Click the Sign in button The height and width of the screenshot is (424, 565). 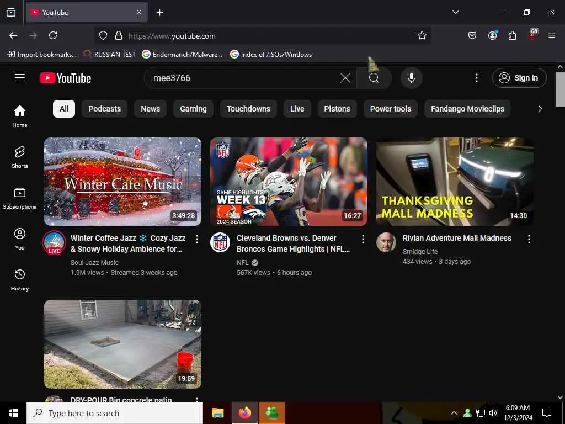(x=519, y=78)
